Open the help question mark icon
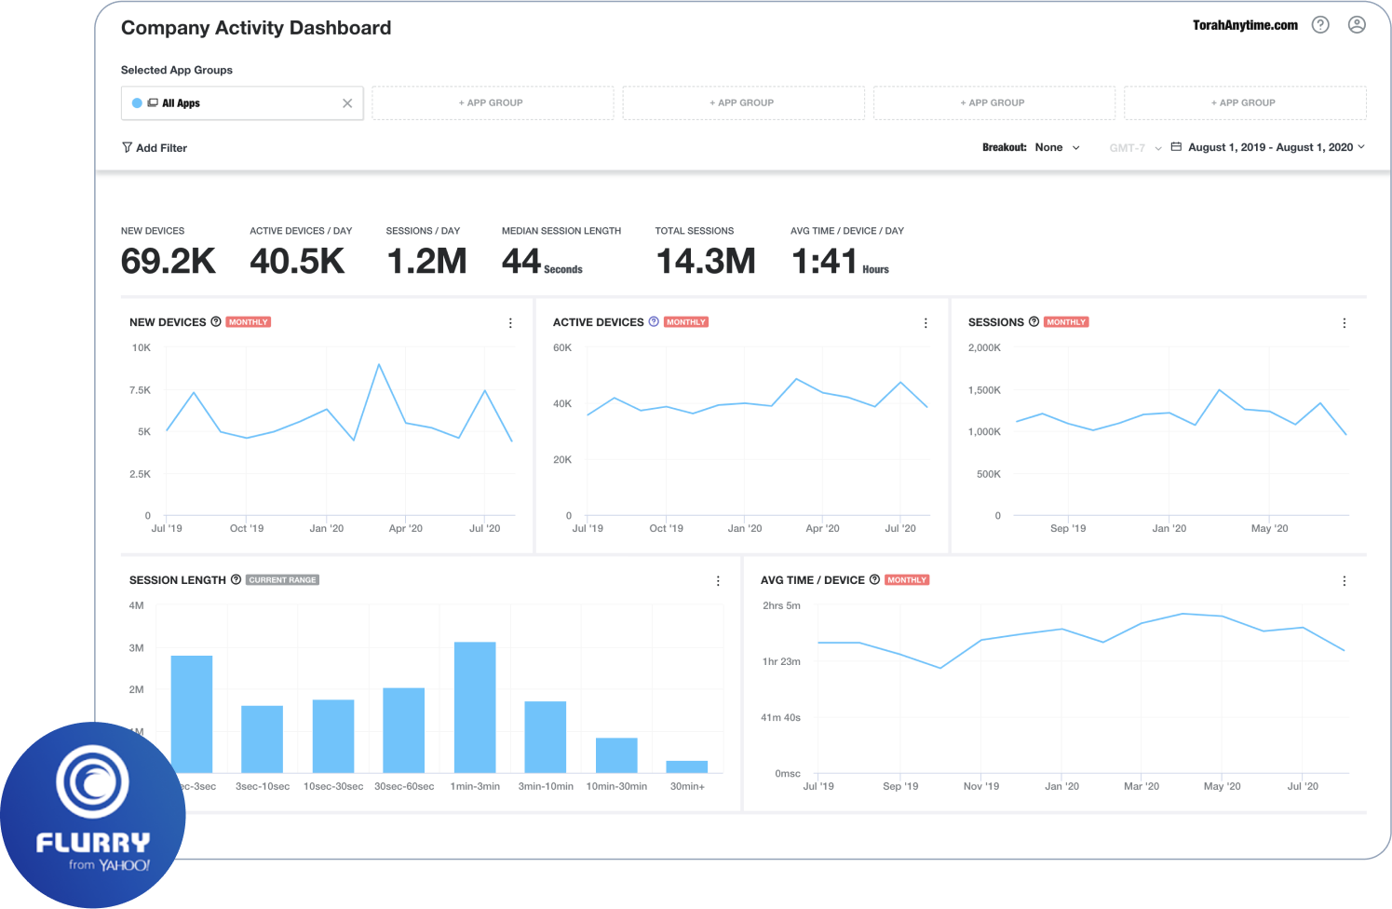 click(1320, 25)
